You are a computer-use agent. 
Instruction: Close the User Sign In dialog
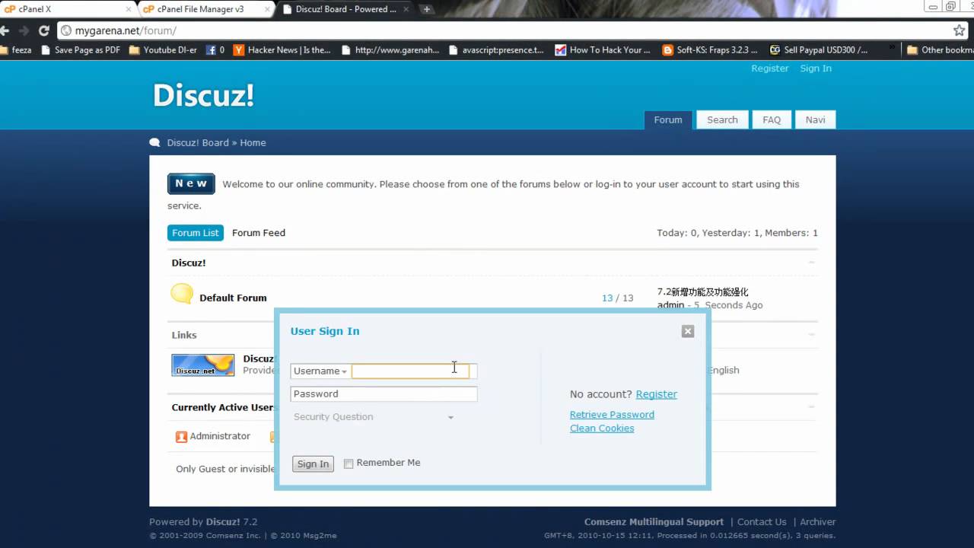tap(688, 331)
